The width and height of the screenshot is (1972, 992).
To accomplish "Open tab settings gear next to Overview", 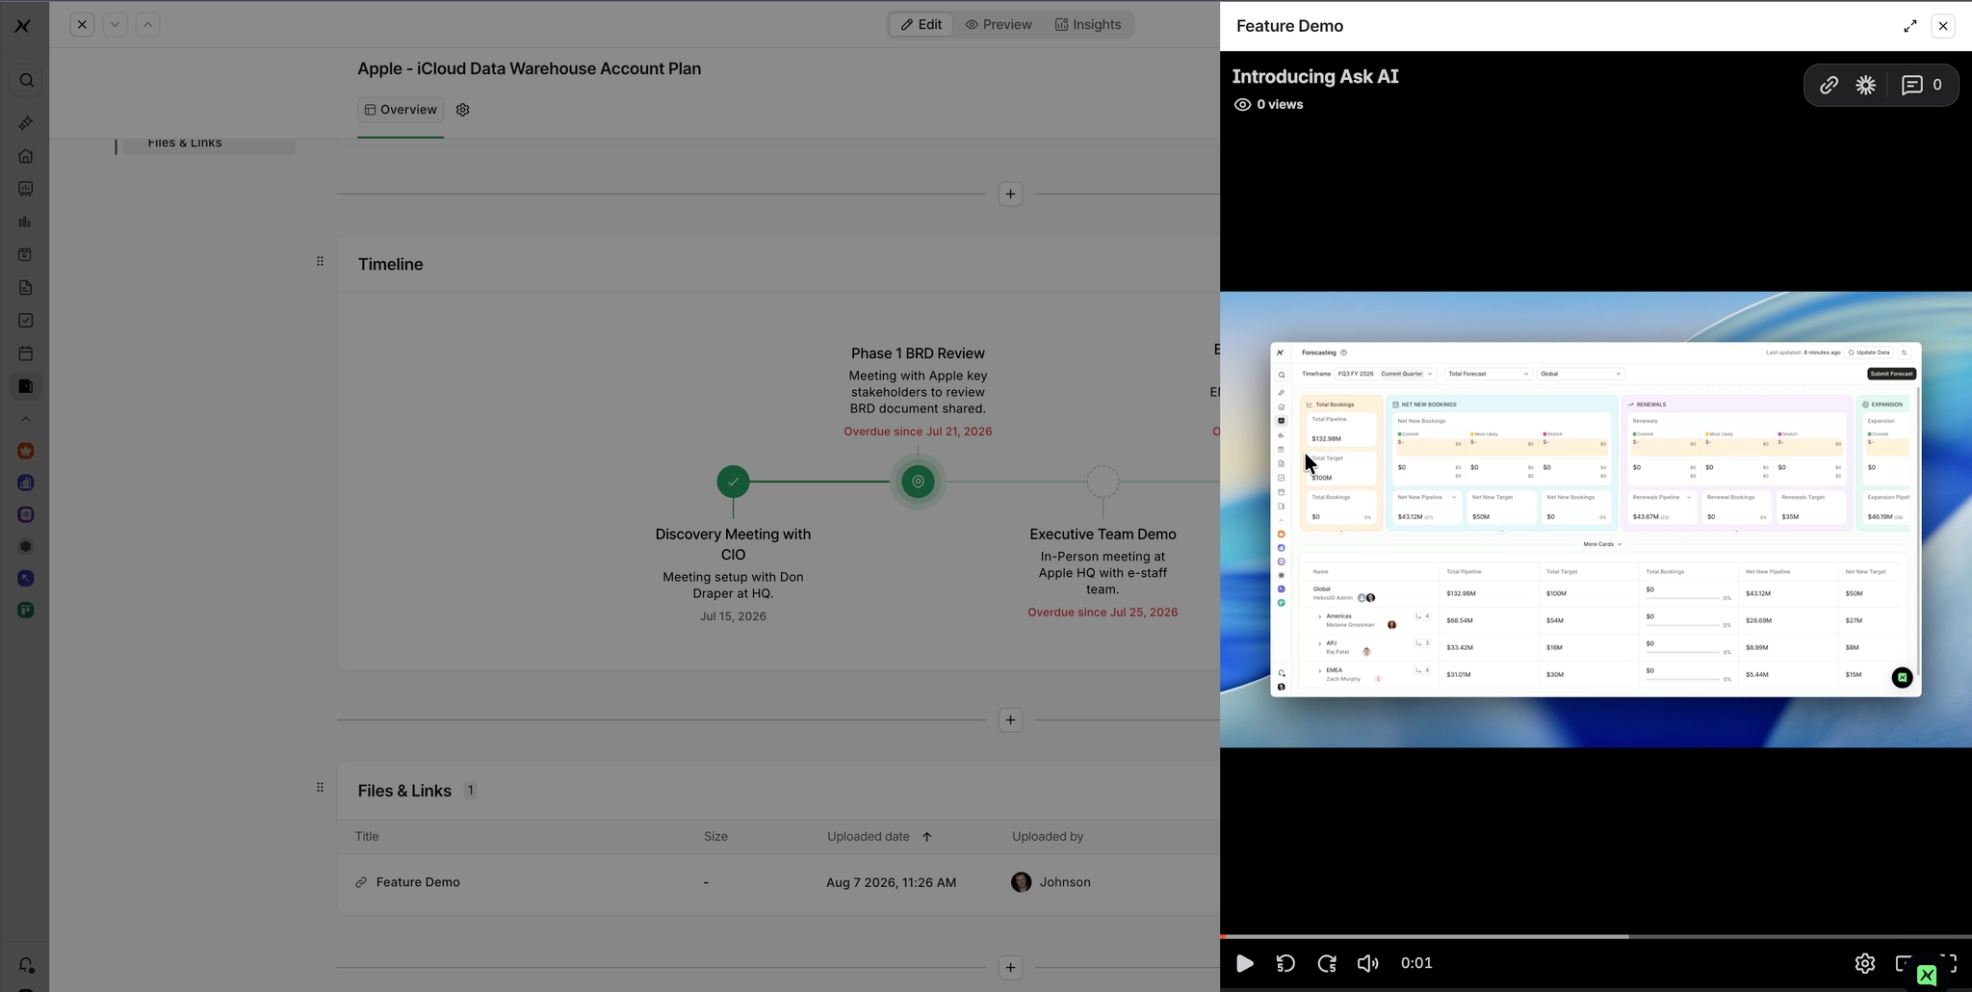I will [463, 110].
